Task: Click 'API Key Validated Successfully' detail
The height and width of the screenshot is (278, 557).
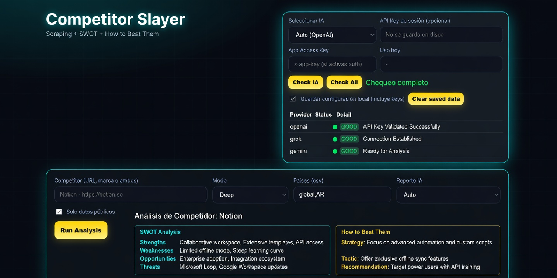Action: tap(401, 127)
